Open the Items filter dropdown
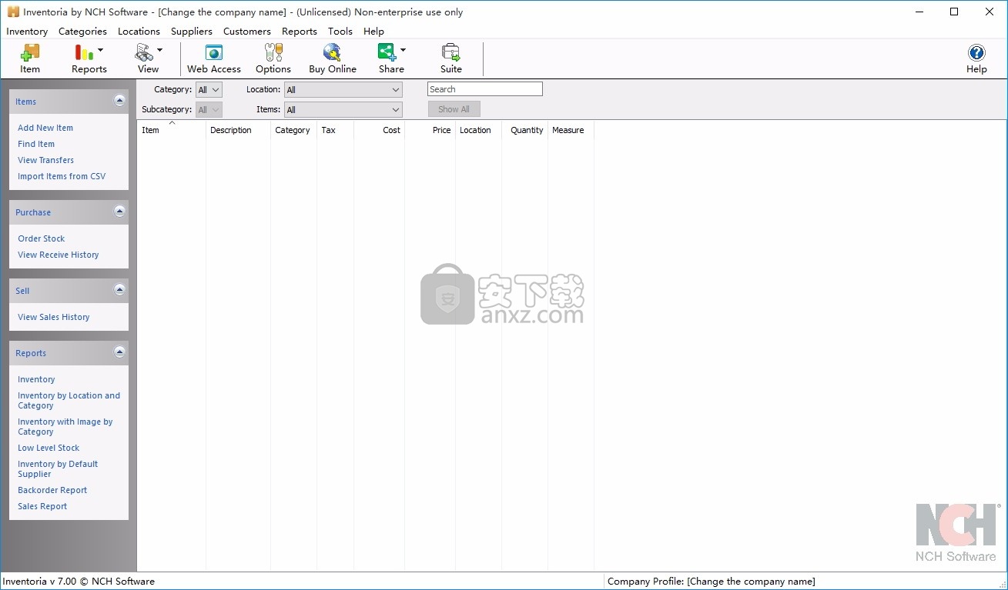This screenshot has width=1008, height=590. 343,110
